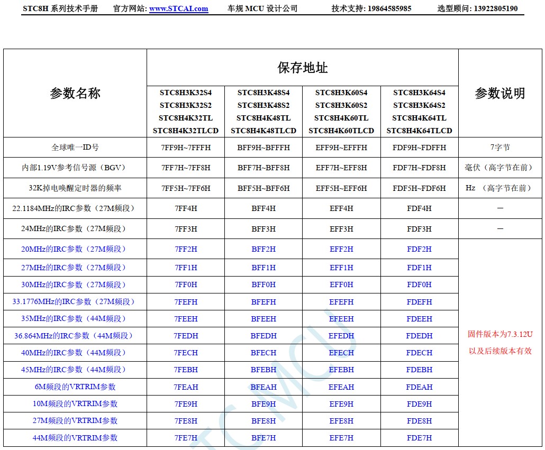Click the 7FF4H address cell
The height and width of the screenshot is (450, 545).
tap(186, 208)
